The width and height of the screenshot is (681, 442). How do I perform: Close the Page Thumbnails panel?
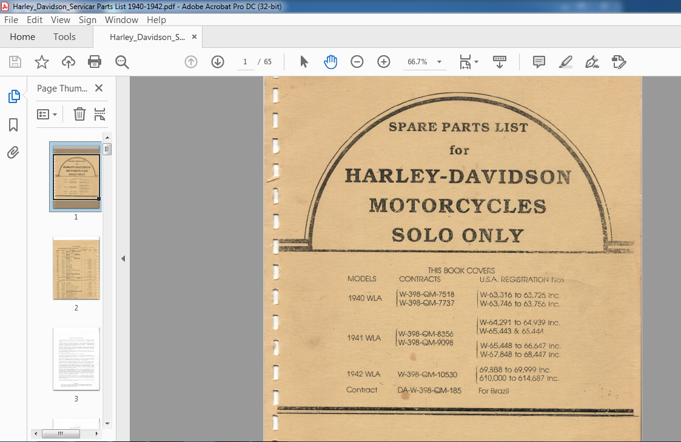pyautogui.click(x=99, y=88)
